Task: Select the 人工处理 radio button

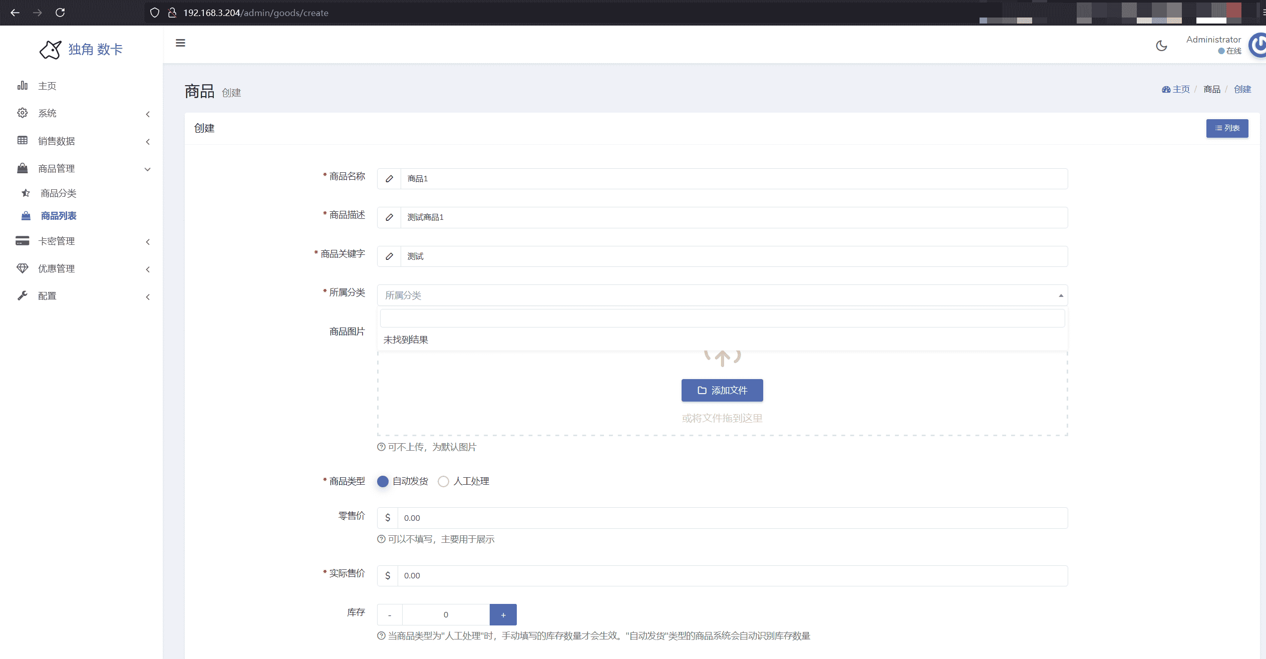Action: pos(443,481)
